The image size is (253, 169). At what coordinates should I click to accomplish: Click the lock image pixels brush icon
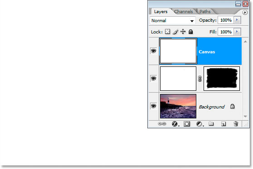pos(175,32)
